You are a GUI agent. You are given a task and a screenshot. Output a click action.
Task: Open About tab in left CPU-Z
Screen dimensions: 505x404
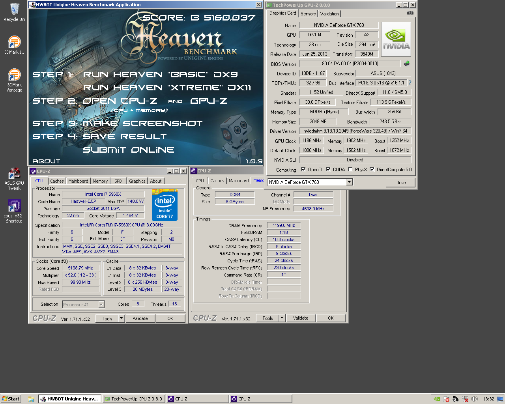(x=156, y=181)
